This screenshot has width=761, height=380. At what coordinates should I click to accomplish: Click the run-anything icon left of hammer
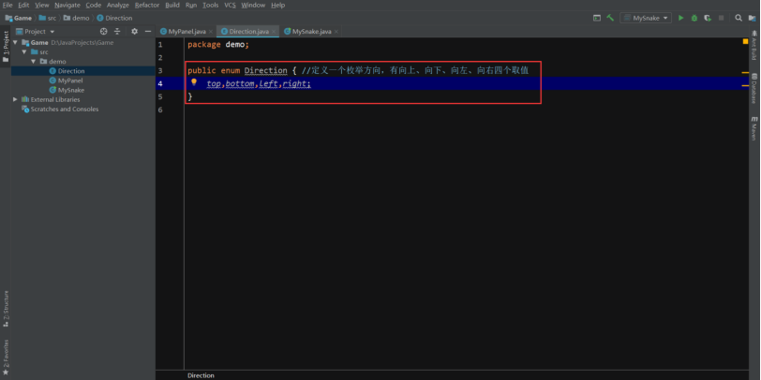click(597, 18)
